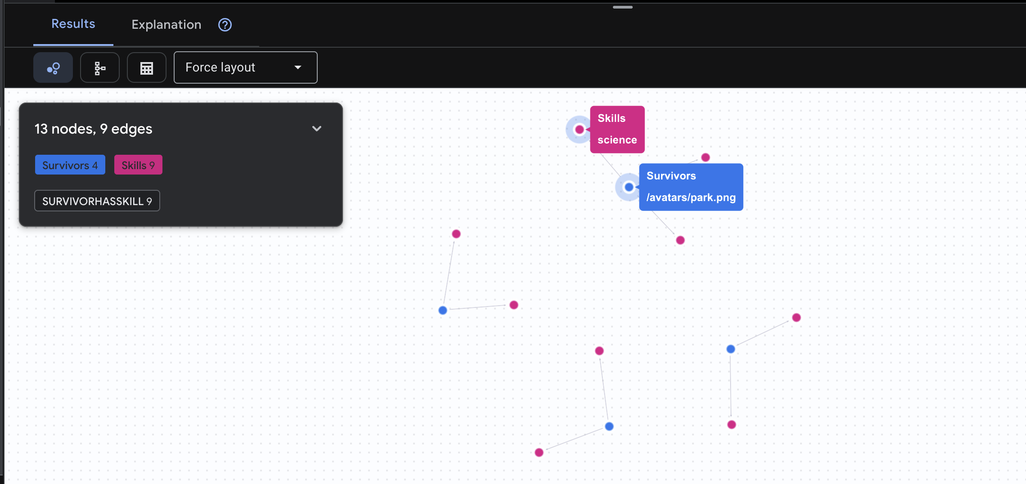Select the rightmost pink Skills node

[x=796, y=318]
